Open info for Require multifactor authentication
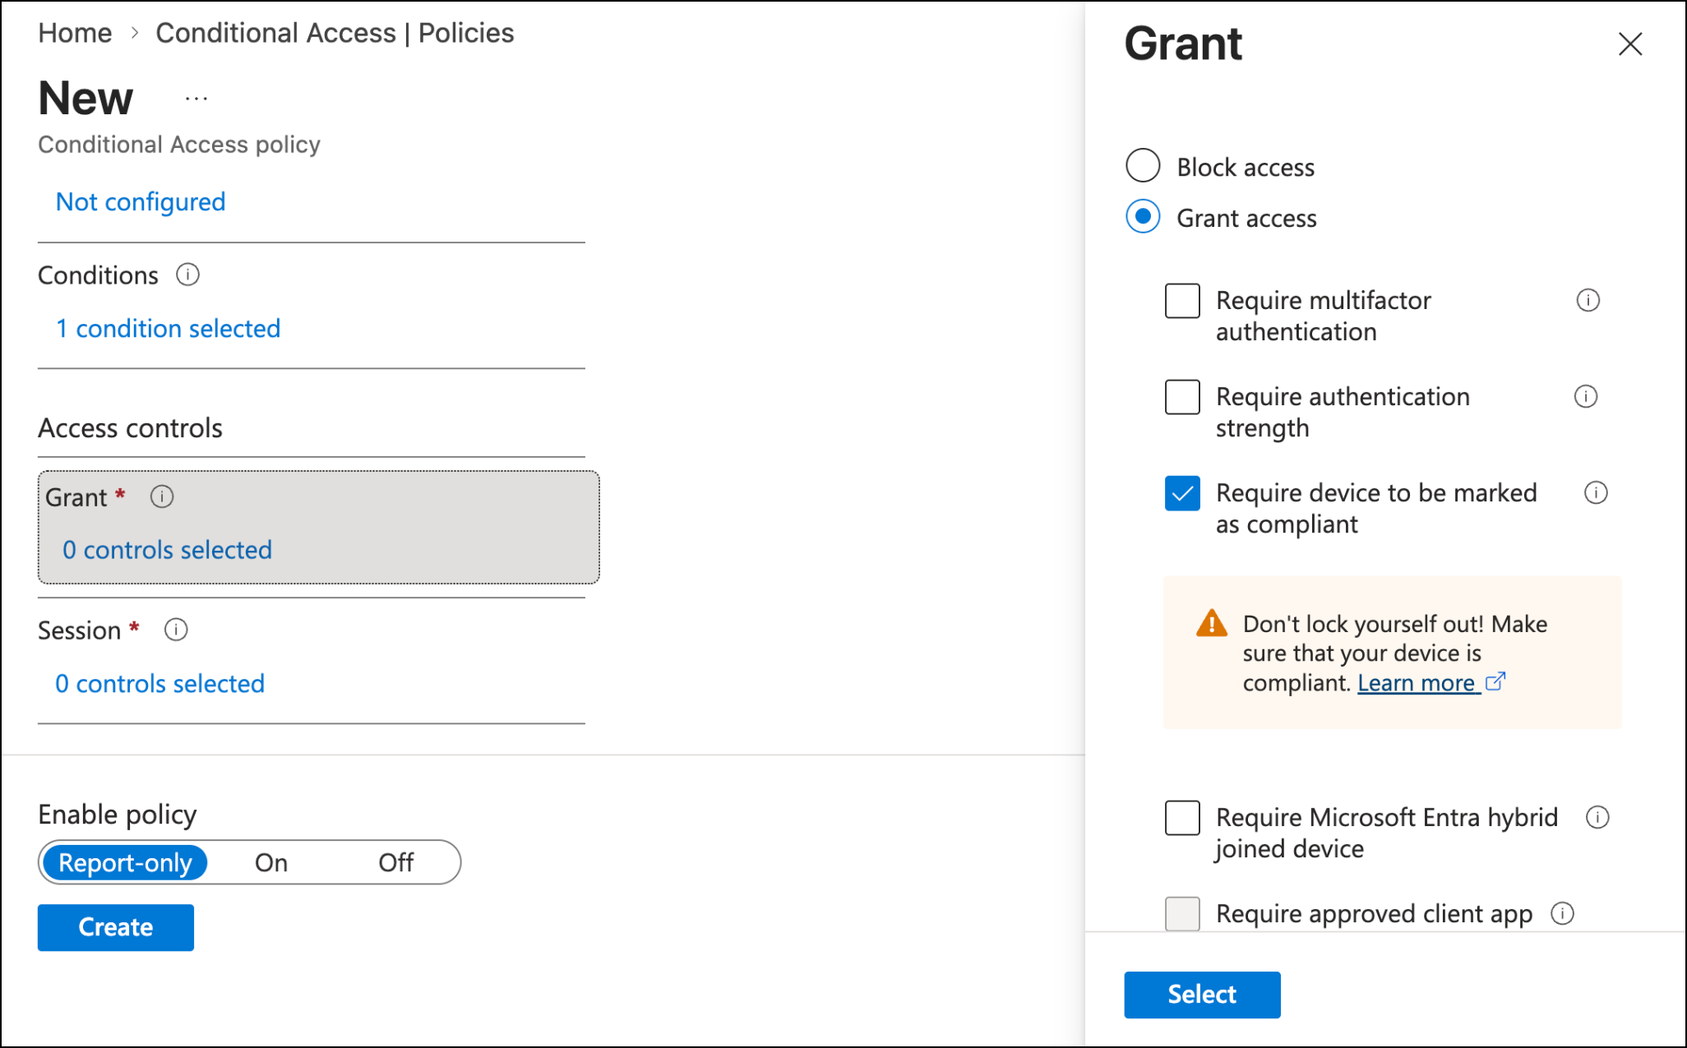This screenshot has height=1048, width=1687. [1588, 300]
